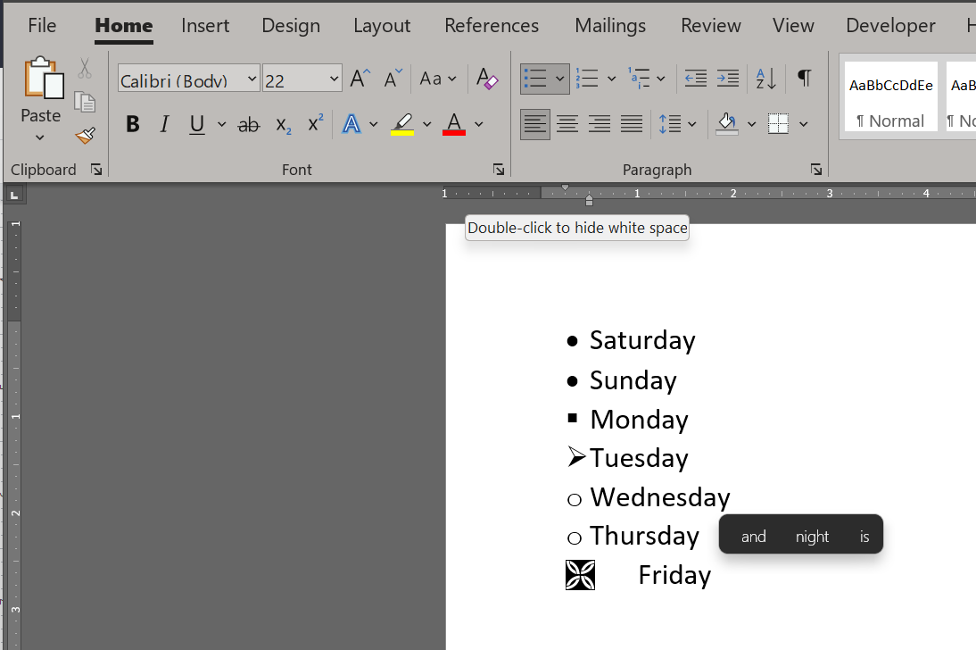Apply paragraph shading bucket

coord(727,123)
